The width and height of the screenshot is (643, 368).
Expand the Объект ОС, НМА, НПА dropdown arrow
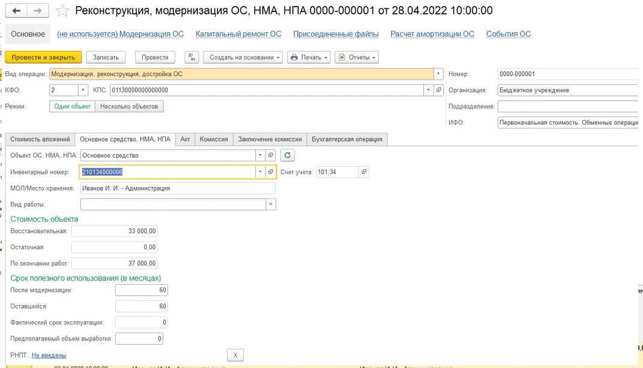pos(260,156)
